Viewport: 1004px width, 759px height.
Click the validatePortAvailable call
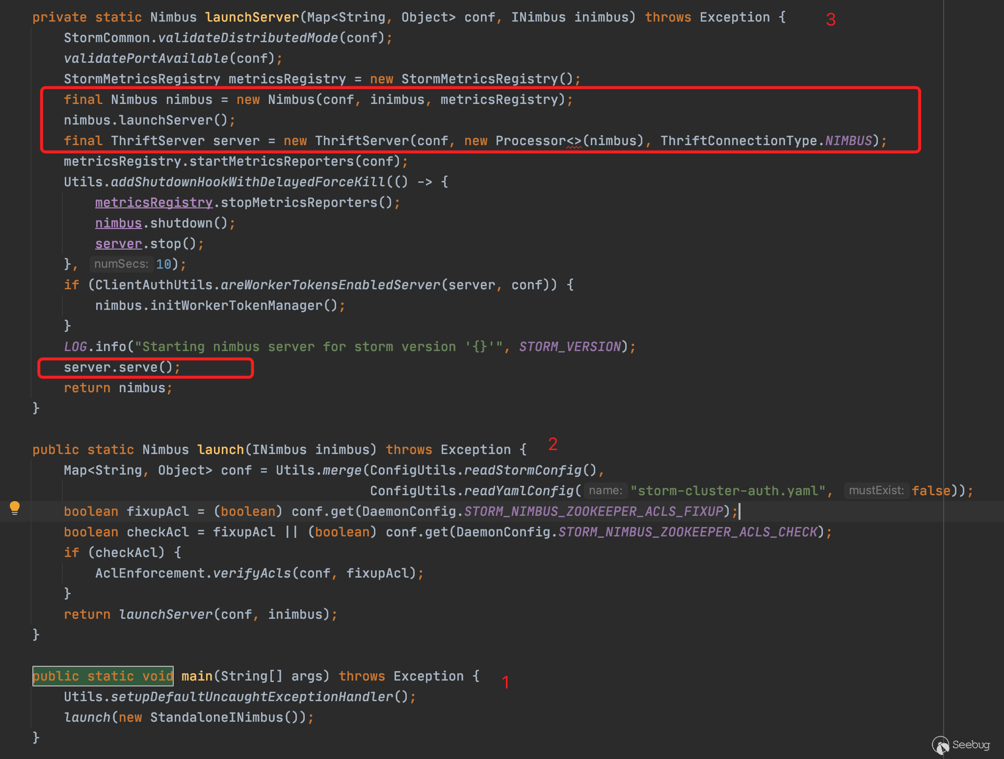[146, 58]
